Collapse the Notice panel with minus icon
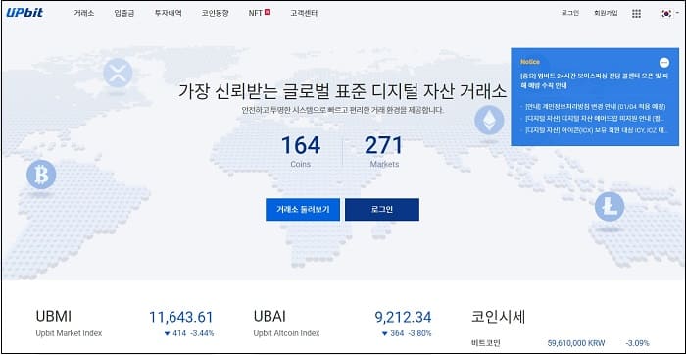This screenshot has height=355, width=686. [664, 63]
